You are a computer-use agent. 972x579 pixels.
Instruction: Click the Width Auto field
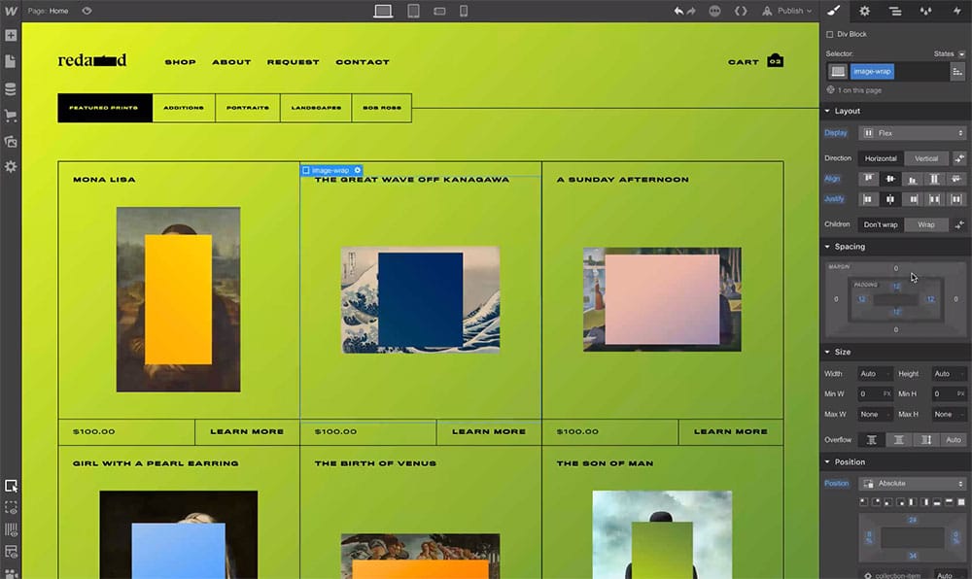pyautogui.click(x=875, y=373)
